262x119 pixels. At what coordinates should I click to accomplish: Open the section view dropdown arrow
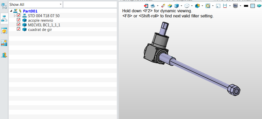[202, 6]
